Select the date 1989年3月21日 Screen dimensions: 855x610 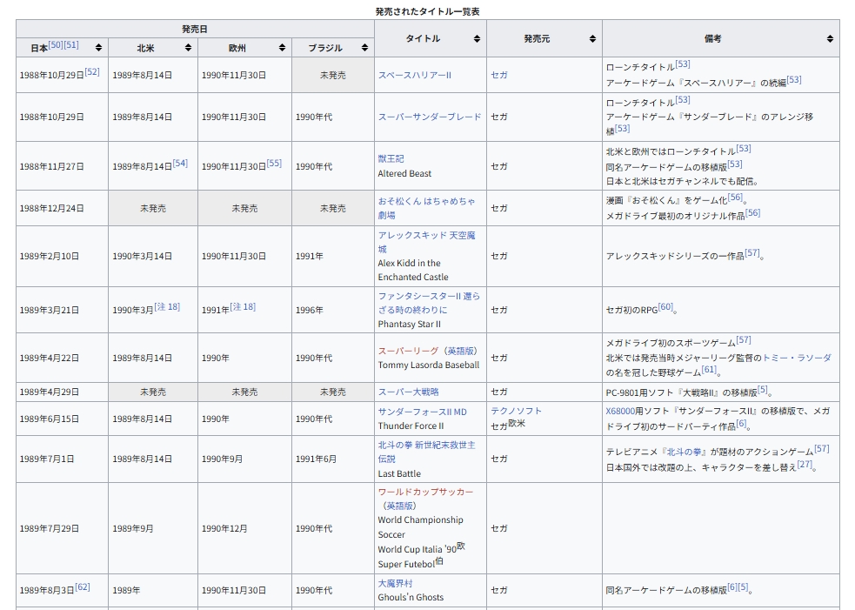tap(50, 310)
